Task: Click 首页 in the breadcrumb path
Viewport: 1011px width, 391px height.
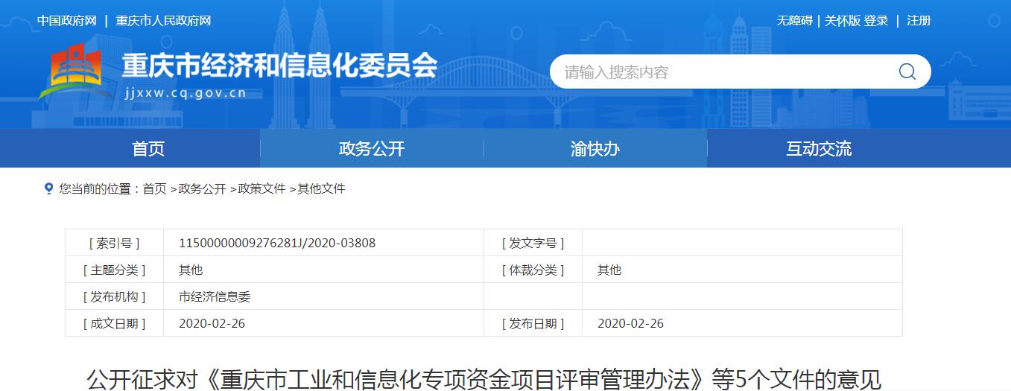Action: pos(155,189)
